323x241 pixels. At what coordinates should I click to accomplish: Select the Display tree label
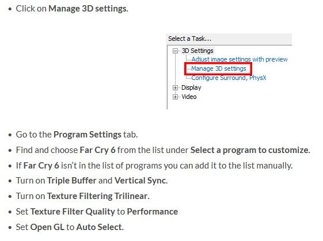191,87
